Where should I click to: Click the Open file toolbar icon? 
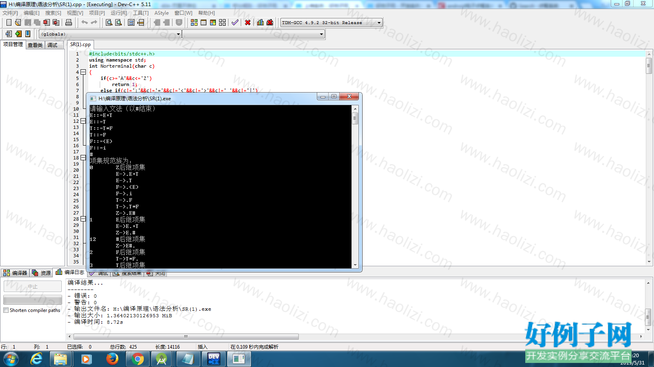[18, 22]
